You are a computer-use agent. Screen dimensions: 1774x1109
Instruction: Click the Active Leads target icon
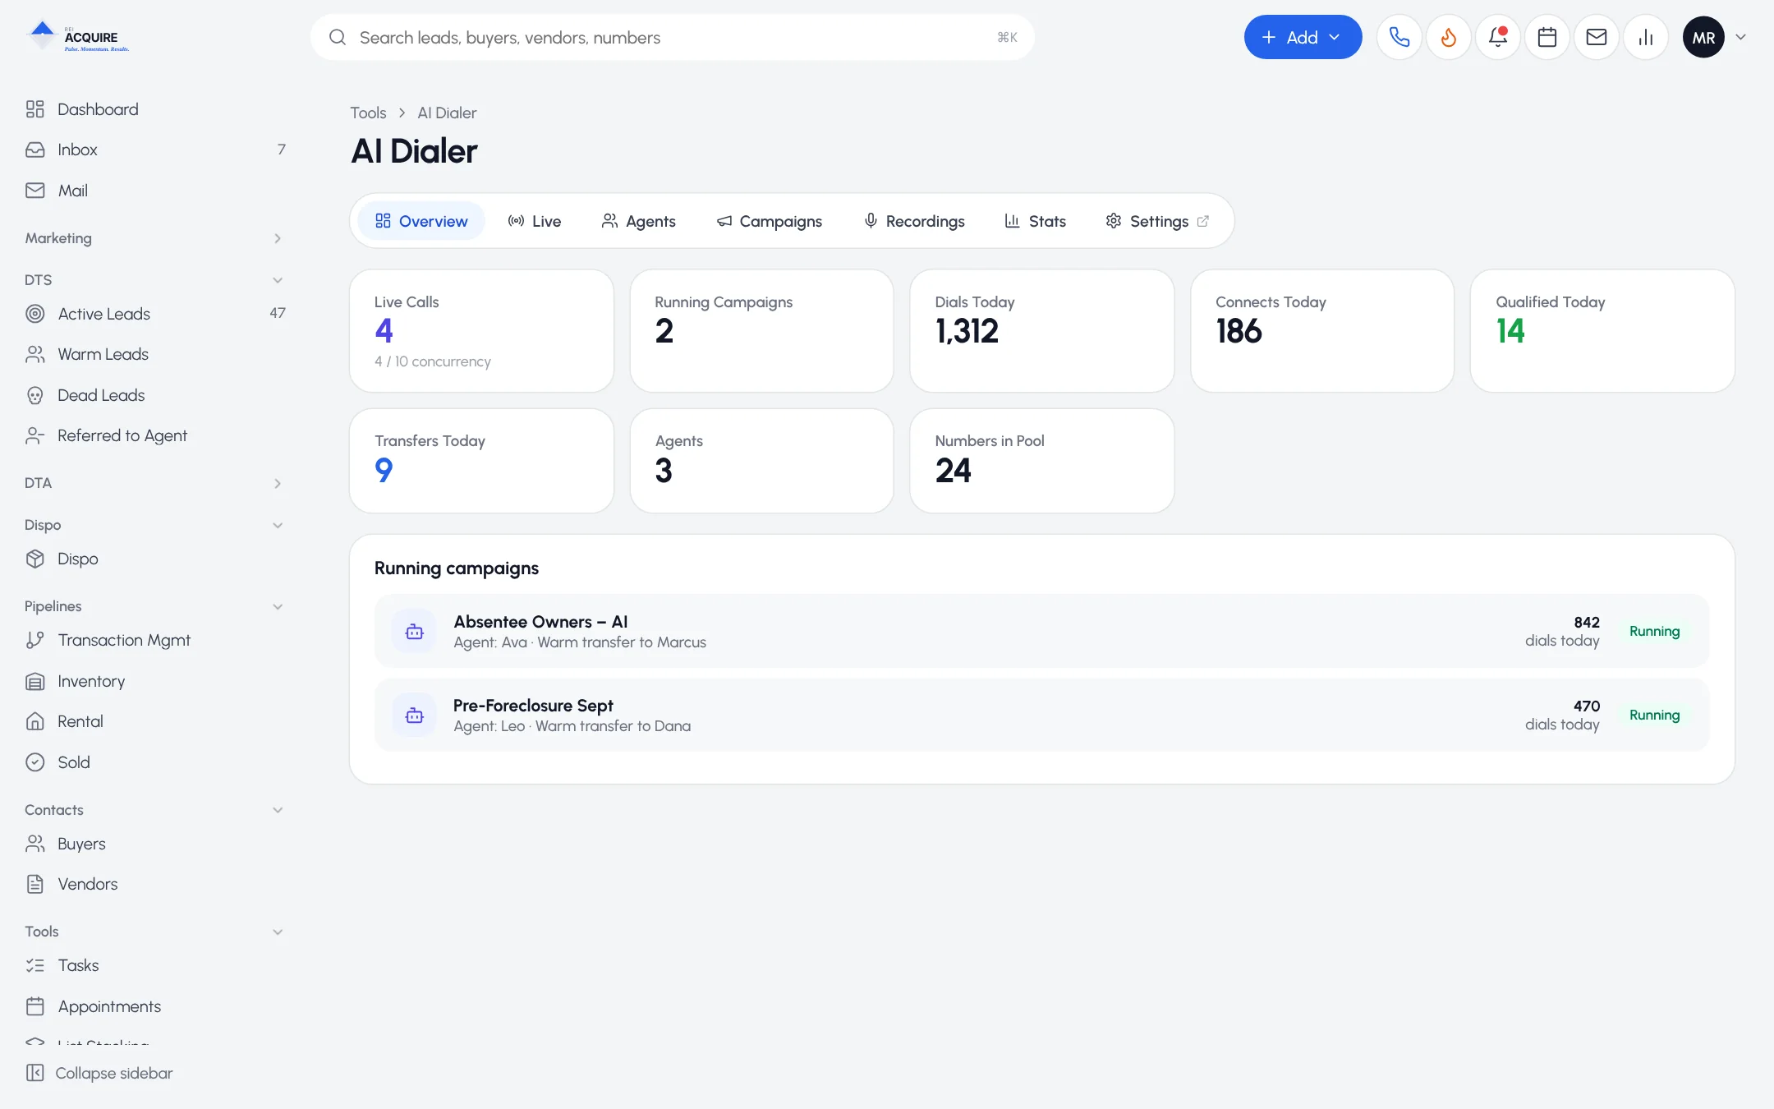coord(34,314)
